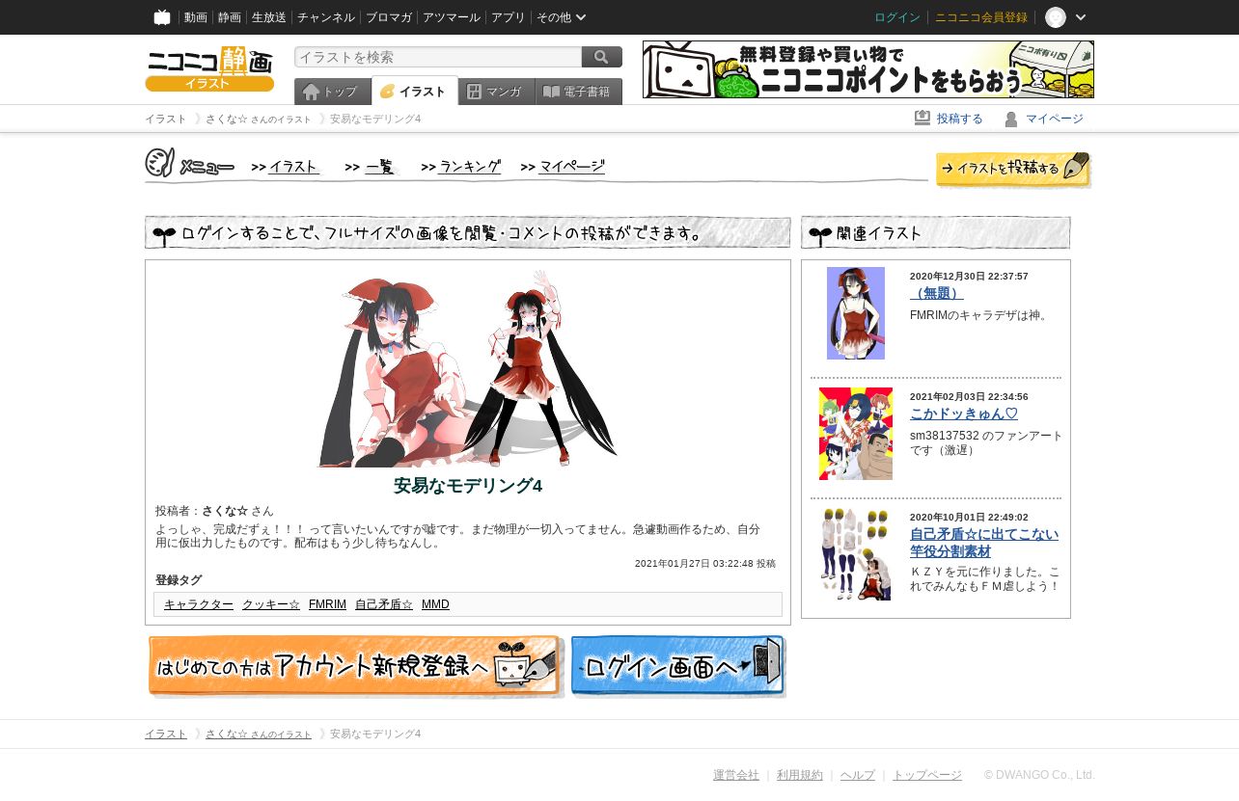This screenshot has width=1239, height=801.
Task: Open the 動画 menu item
Action: (196, 17)
